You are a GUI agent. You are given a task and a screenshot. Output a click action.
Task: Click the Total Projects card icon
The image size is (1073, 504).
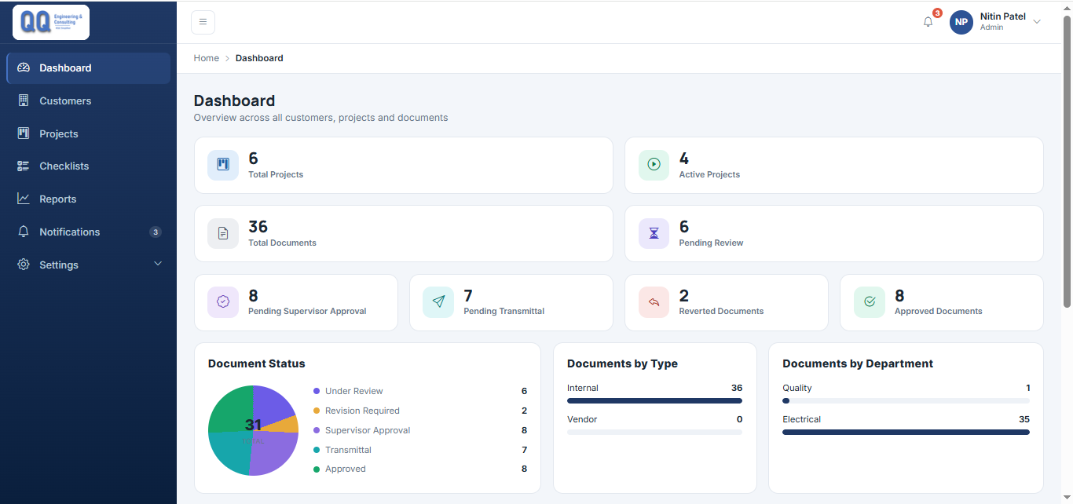[223, 165]
